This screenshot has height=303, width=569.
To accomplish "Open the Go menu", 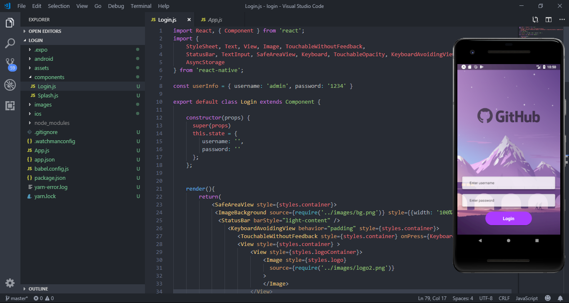I will [98, 6].
